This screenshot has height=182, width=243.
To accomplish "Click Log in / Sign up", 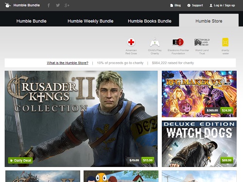I will (225, 5).
